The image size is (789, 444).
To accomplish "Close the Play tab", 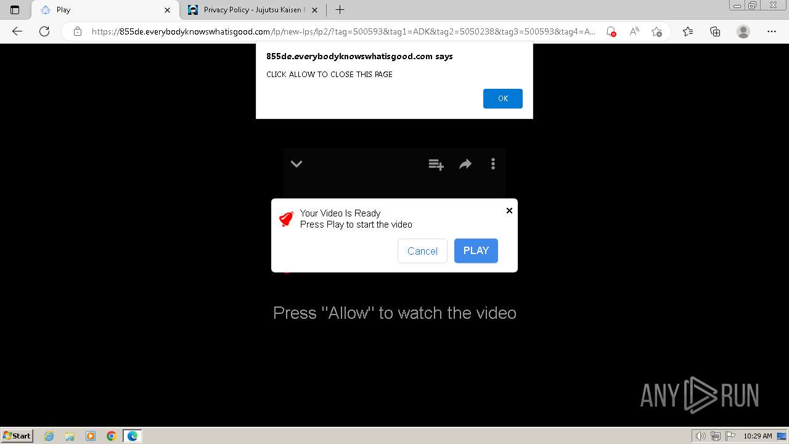I will click(167, 10).
